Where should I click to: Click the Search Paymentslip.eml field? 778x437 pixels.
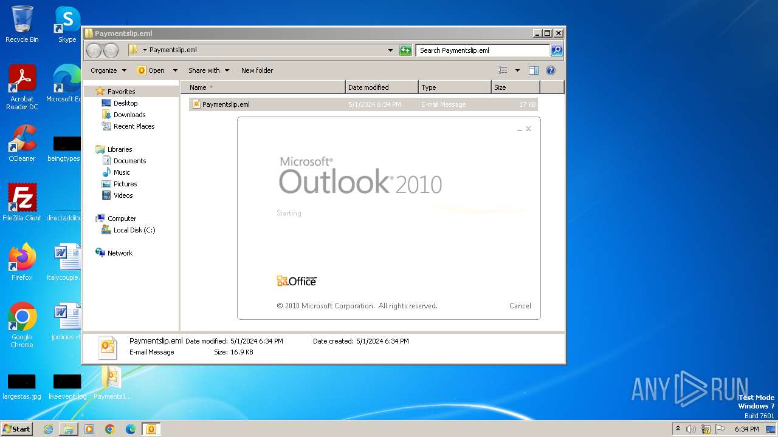[483, 50]
